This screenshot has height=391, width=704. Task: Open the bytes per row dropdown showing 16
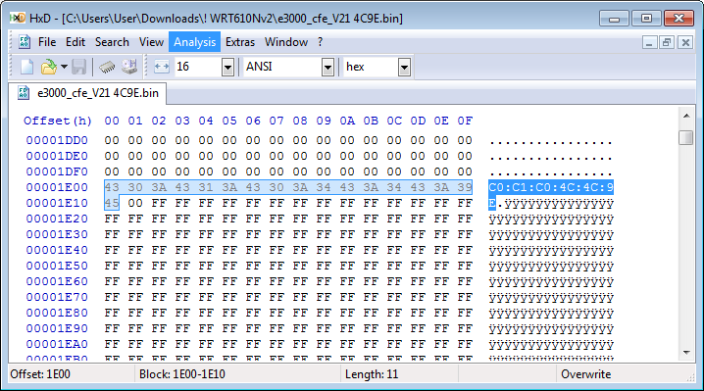click(228, 68)
